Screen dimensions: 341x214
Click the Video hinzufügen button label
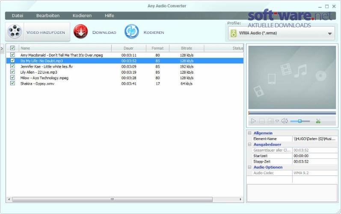[x=46, y=33]
